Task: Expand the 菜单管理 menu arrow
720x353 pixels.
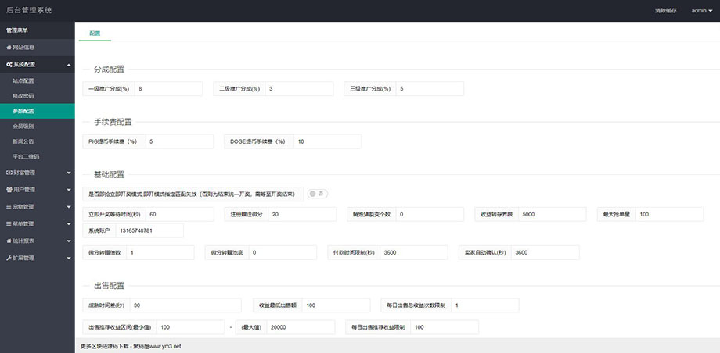Action: [x=68, y=224]
